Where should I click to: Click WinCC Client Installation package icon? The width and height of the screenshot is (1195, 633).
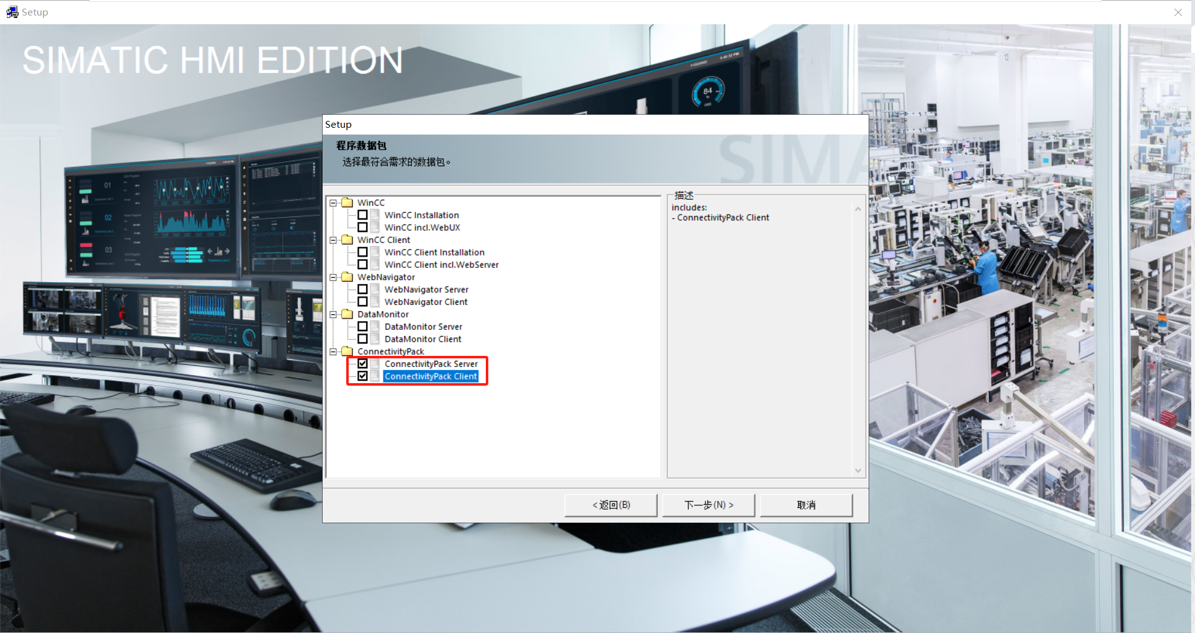pos(375,252)
